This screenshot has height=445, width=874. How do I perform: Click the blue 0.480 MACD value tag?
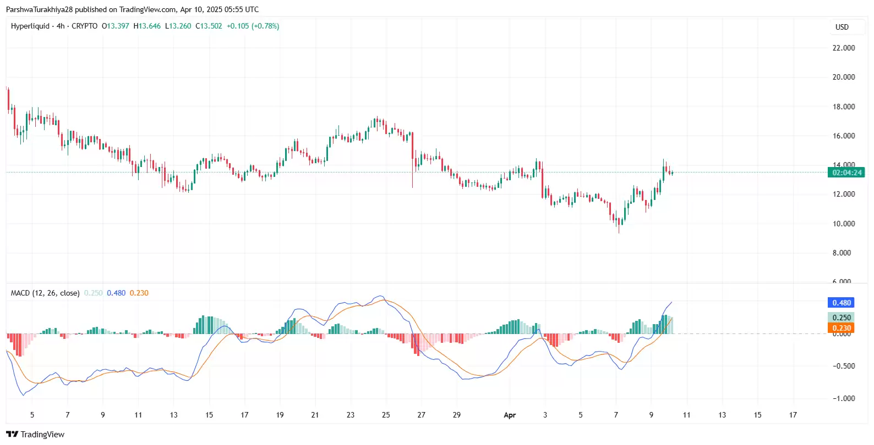tap(841, 303)
